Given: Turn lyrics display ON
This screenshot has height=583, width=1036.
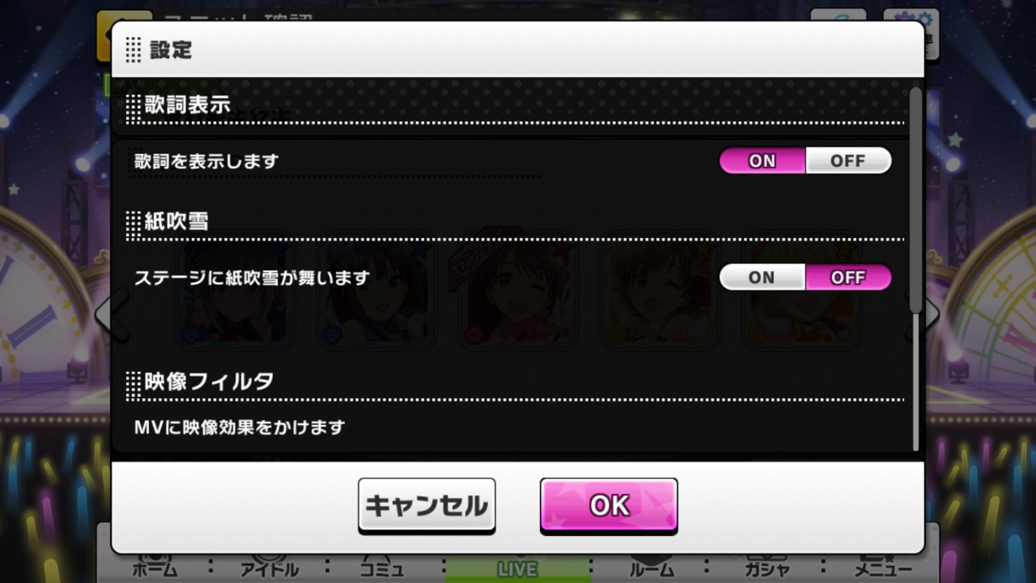Looking at the screenshot, I should click(762, 160).
